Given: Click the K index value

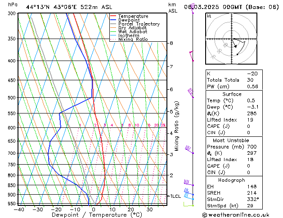Looking at the screenshot, I should tap(252, 74).
